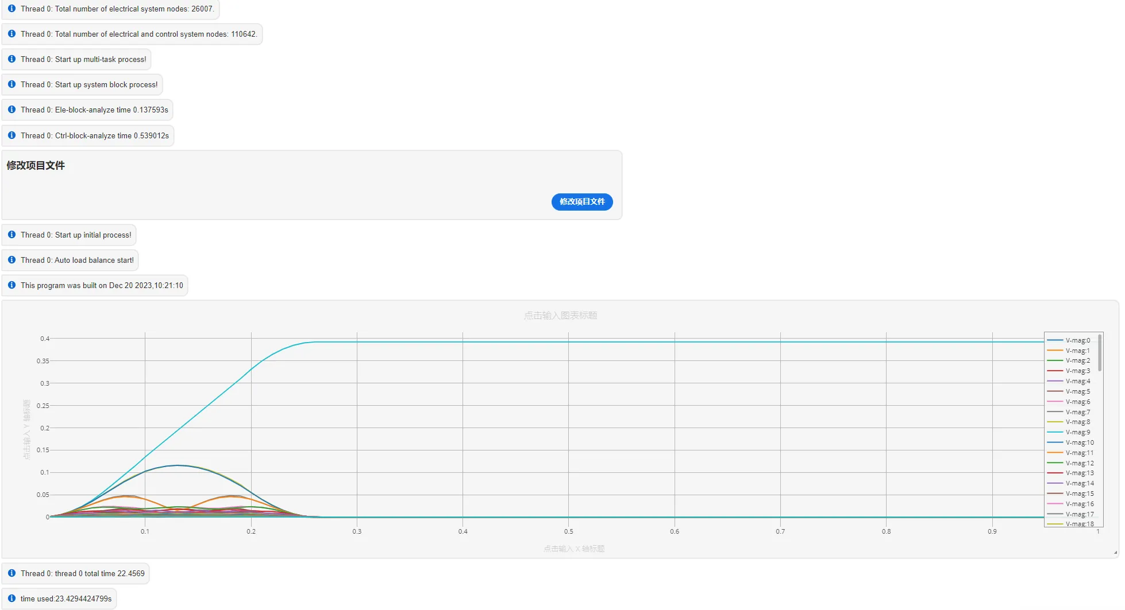Click chart title placeholder 点击输入图表标题

point(560,316)
